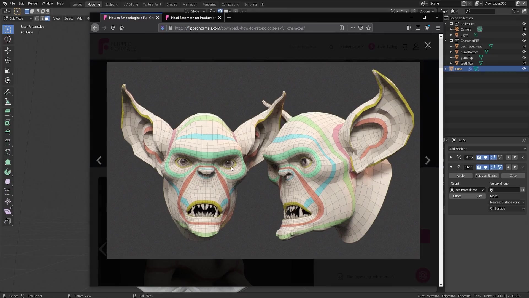Select the Loop Cut tool
529x298 pixels.
pyautogui.click(x=8, y=142)
